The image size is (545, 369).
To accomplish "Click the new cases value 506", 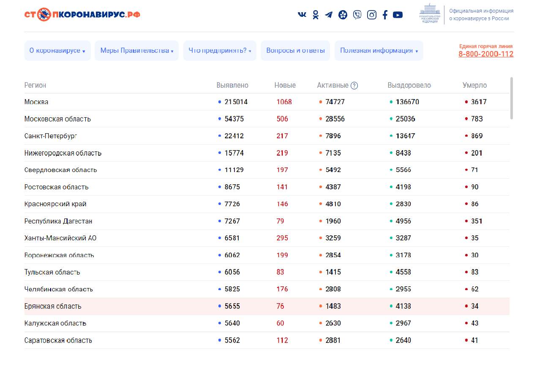I will click(x=282, y=119).
